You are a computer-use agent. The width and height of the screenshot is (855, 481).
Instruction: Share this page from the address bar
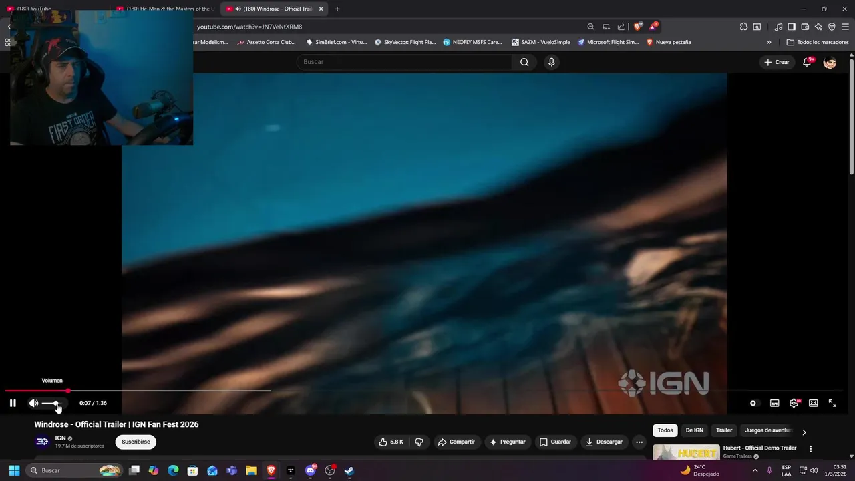(621, 27)
